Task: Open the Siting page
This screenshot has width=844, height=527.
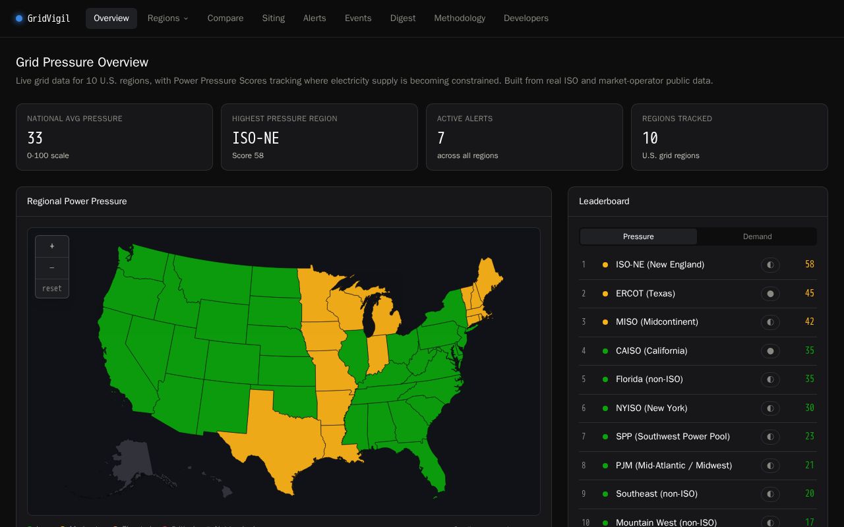Action: 274,18
